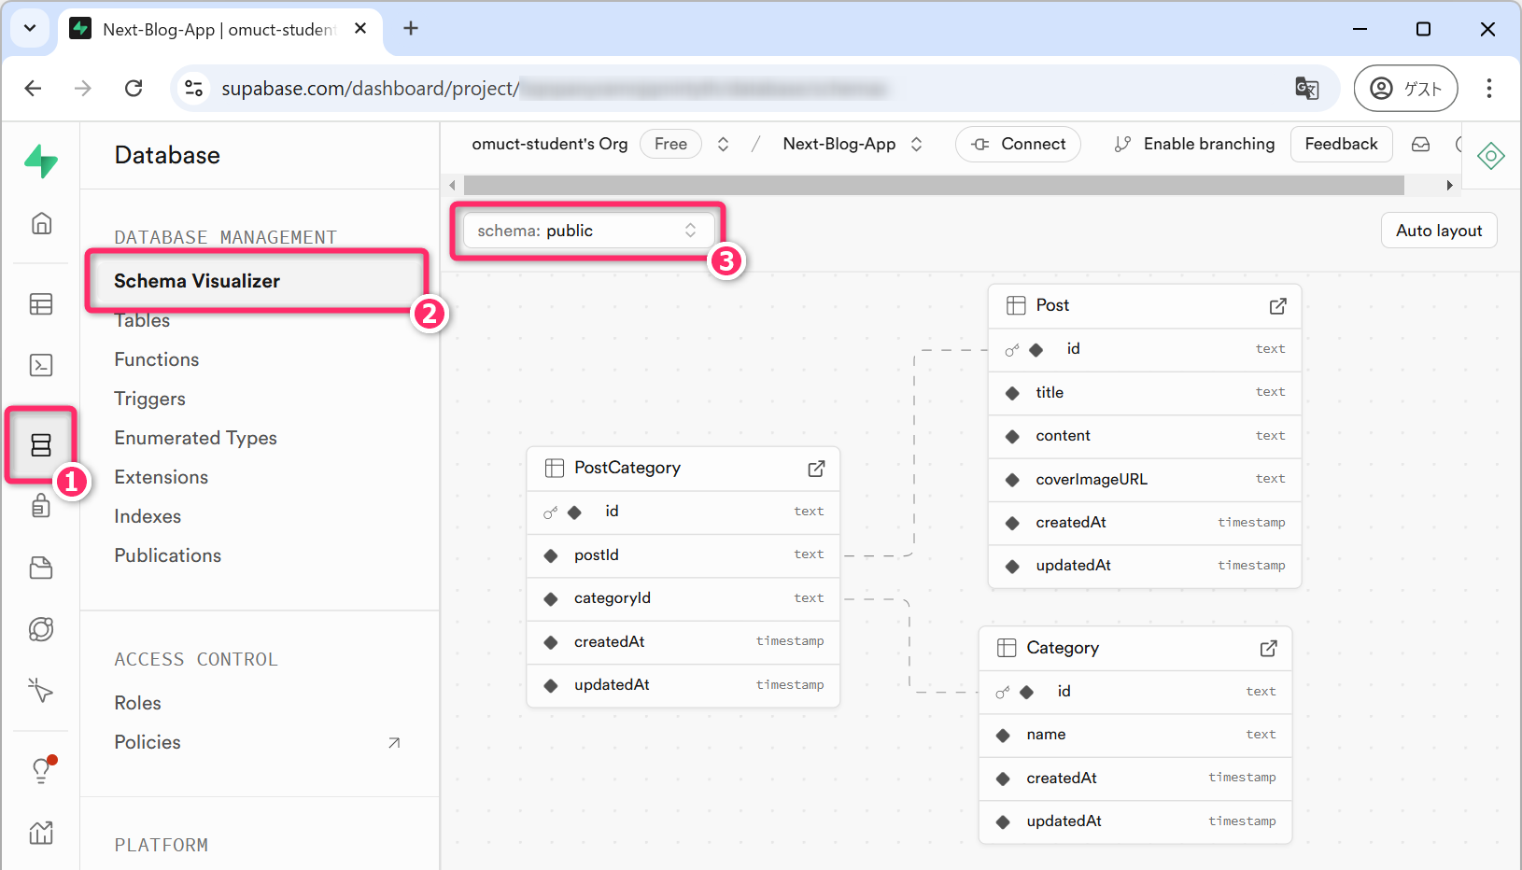Go to project Home icon
The image size is (1522, 870).
pyautogui.click(x=41, y=224)
